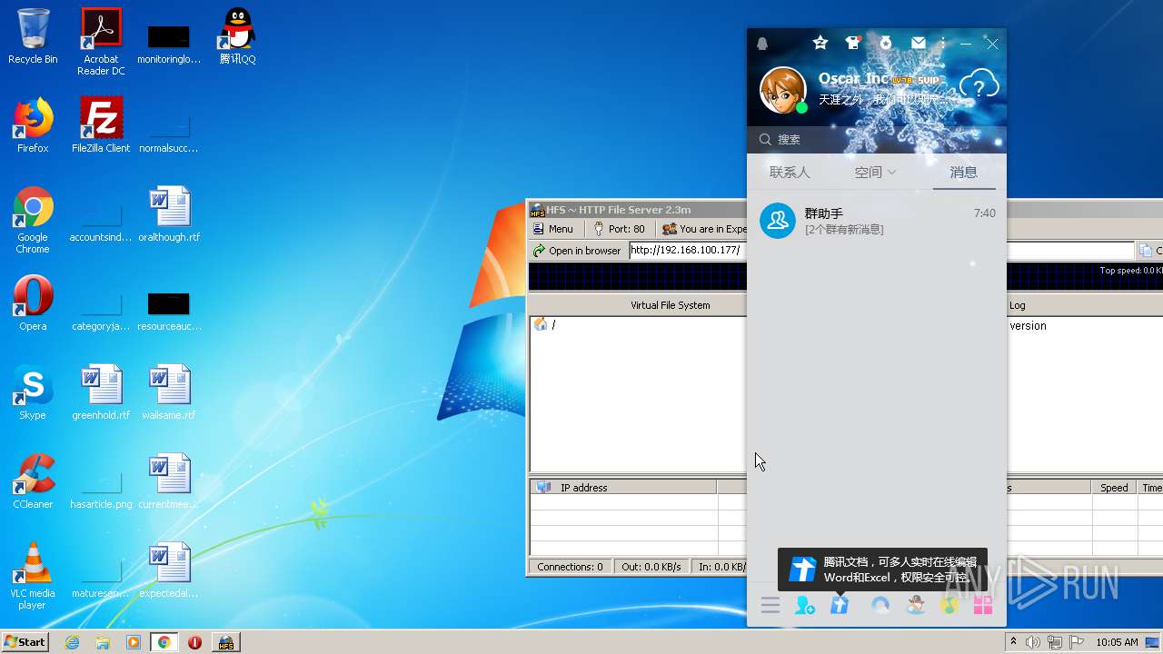Open QQ main menu hamburger icon
The width and height of the screenshot is (1163, 654).
[x=770, y=605]
